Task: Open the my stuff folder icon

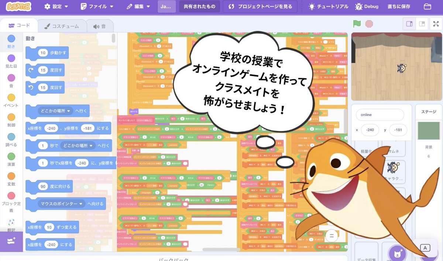Action: [427, 6]
